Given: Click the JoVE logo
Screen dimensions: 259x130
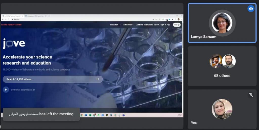Looking at the screenshot, I should 14,44.
